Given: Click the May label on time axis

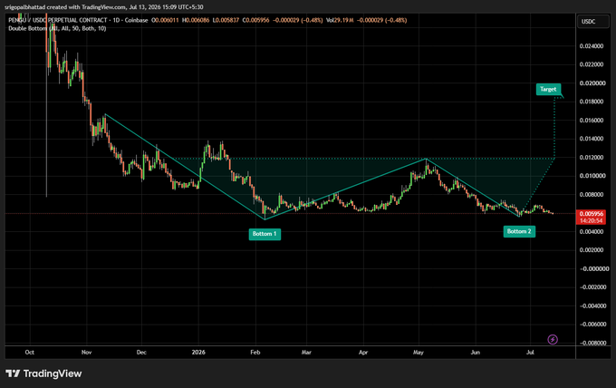Looking at the screenshot, I should [419, 353].
